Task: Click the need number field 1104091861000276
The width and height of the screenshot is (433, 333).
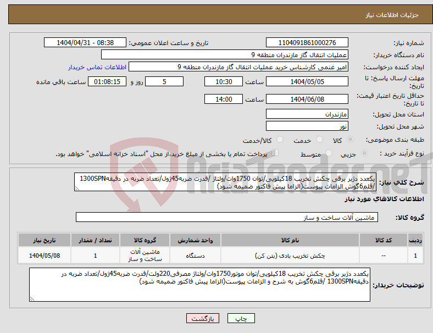Action: pos(307,42)
